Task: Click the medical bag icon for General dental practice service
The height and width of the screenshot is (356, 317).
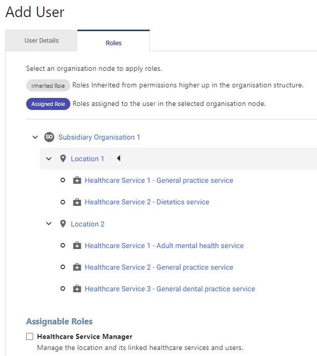Action: pyautogui.click(x=77, y=289)
